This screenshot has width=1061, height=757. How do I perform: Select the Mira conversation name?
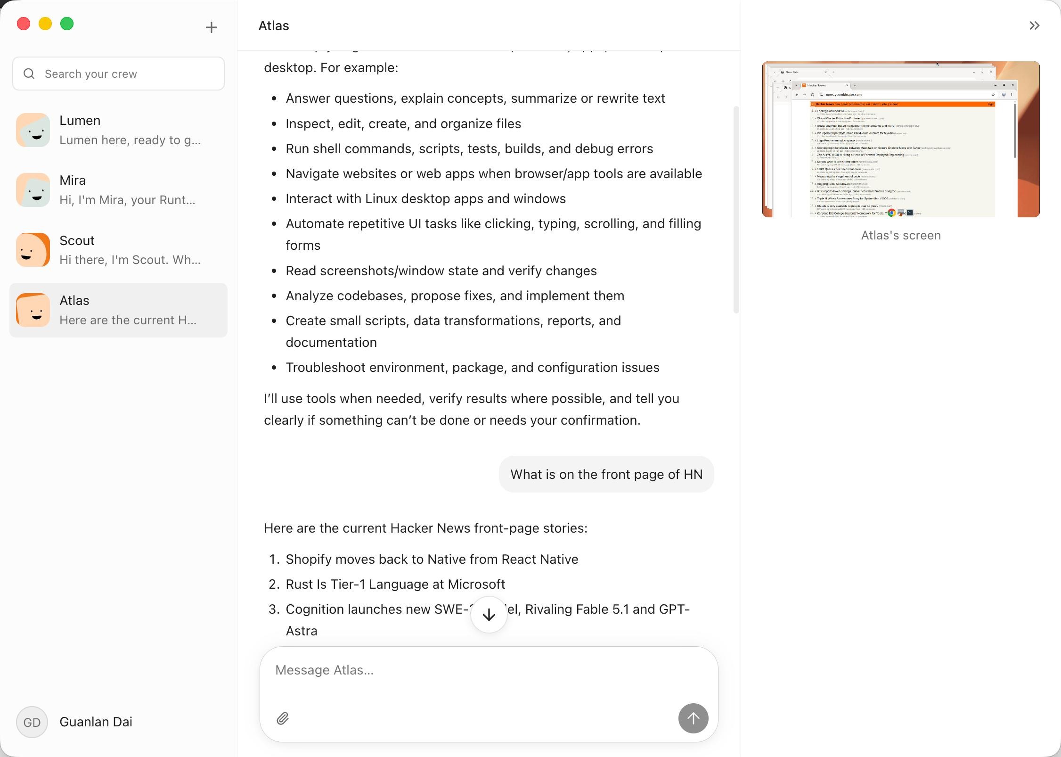[73, 180]
